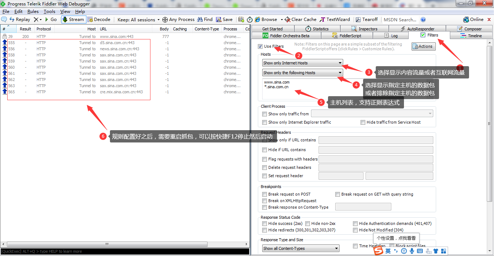
Task: Click Any Process target picker
Action: point(178,20)
